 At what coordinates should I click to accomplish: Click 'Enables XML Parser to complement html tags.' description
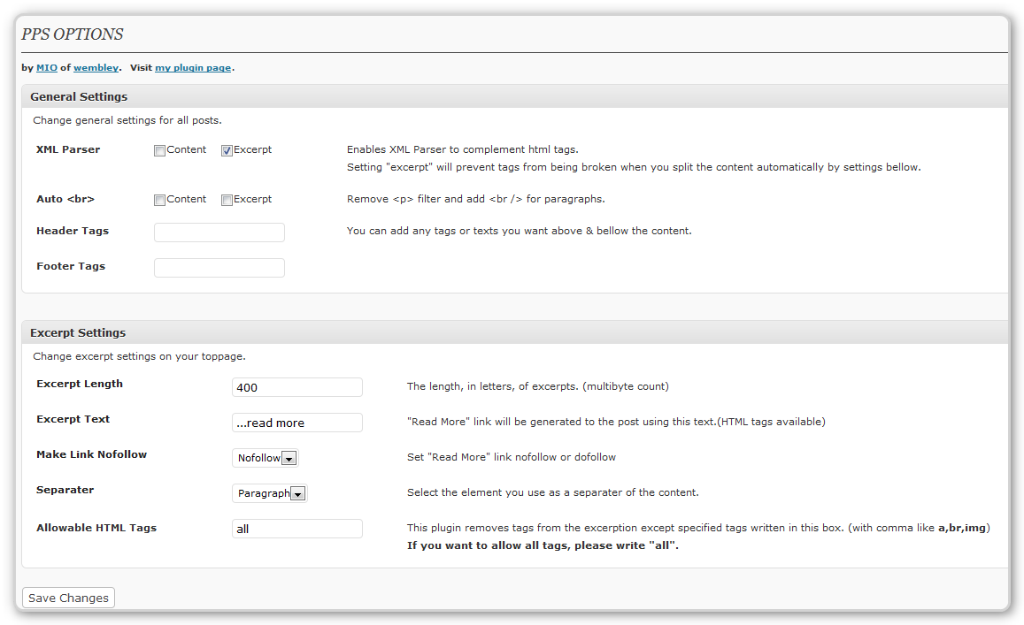coord(462,149)
